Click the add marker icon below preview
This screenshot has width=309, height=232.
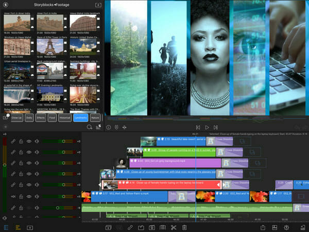[x=116, y=127]
